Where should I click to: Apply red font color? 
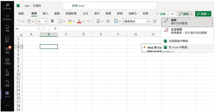pos(79,21)
